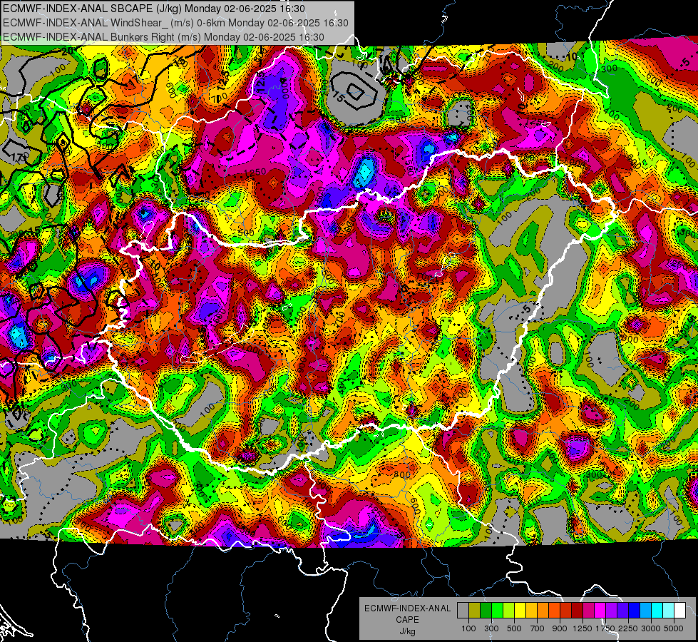
Task: Click the legend value 3000
Action: [x=651, y=628]
